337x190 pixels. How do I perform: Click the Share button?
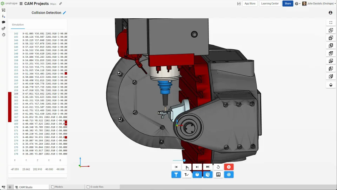coord(288,4)
